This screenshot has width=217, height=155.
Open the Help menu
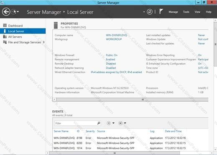coord(209,12)
